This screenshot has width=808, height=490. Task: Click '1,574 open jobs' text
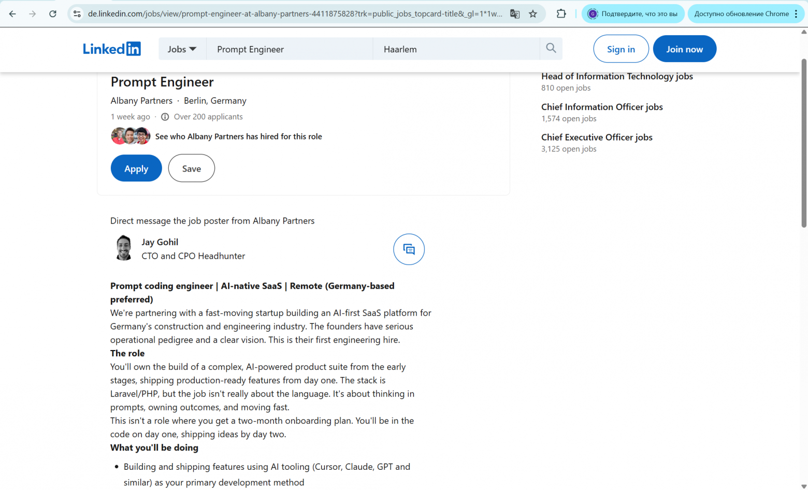[x=569, y=119]
